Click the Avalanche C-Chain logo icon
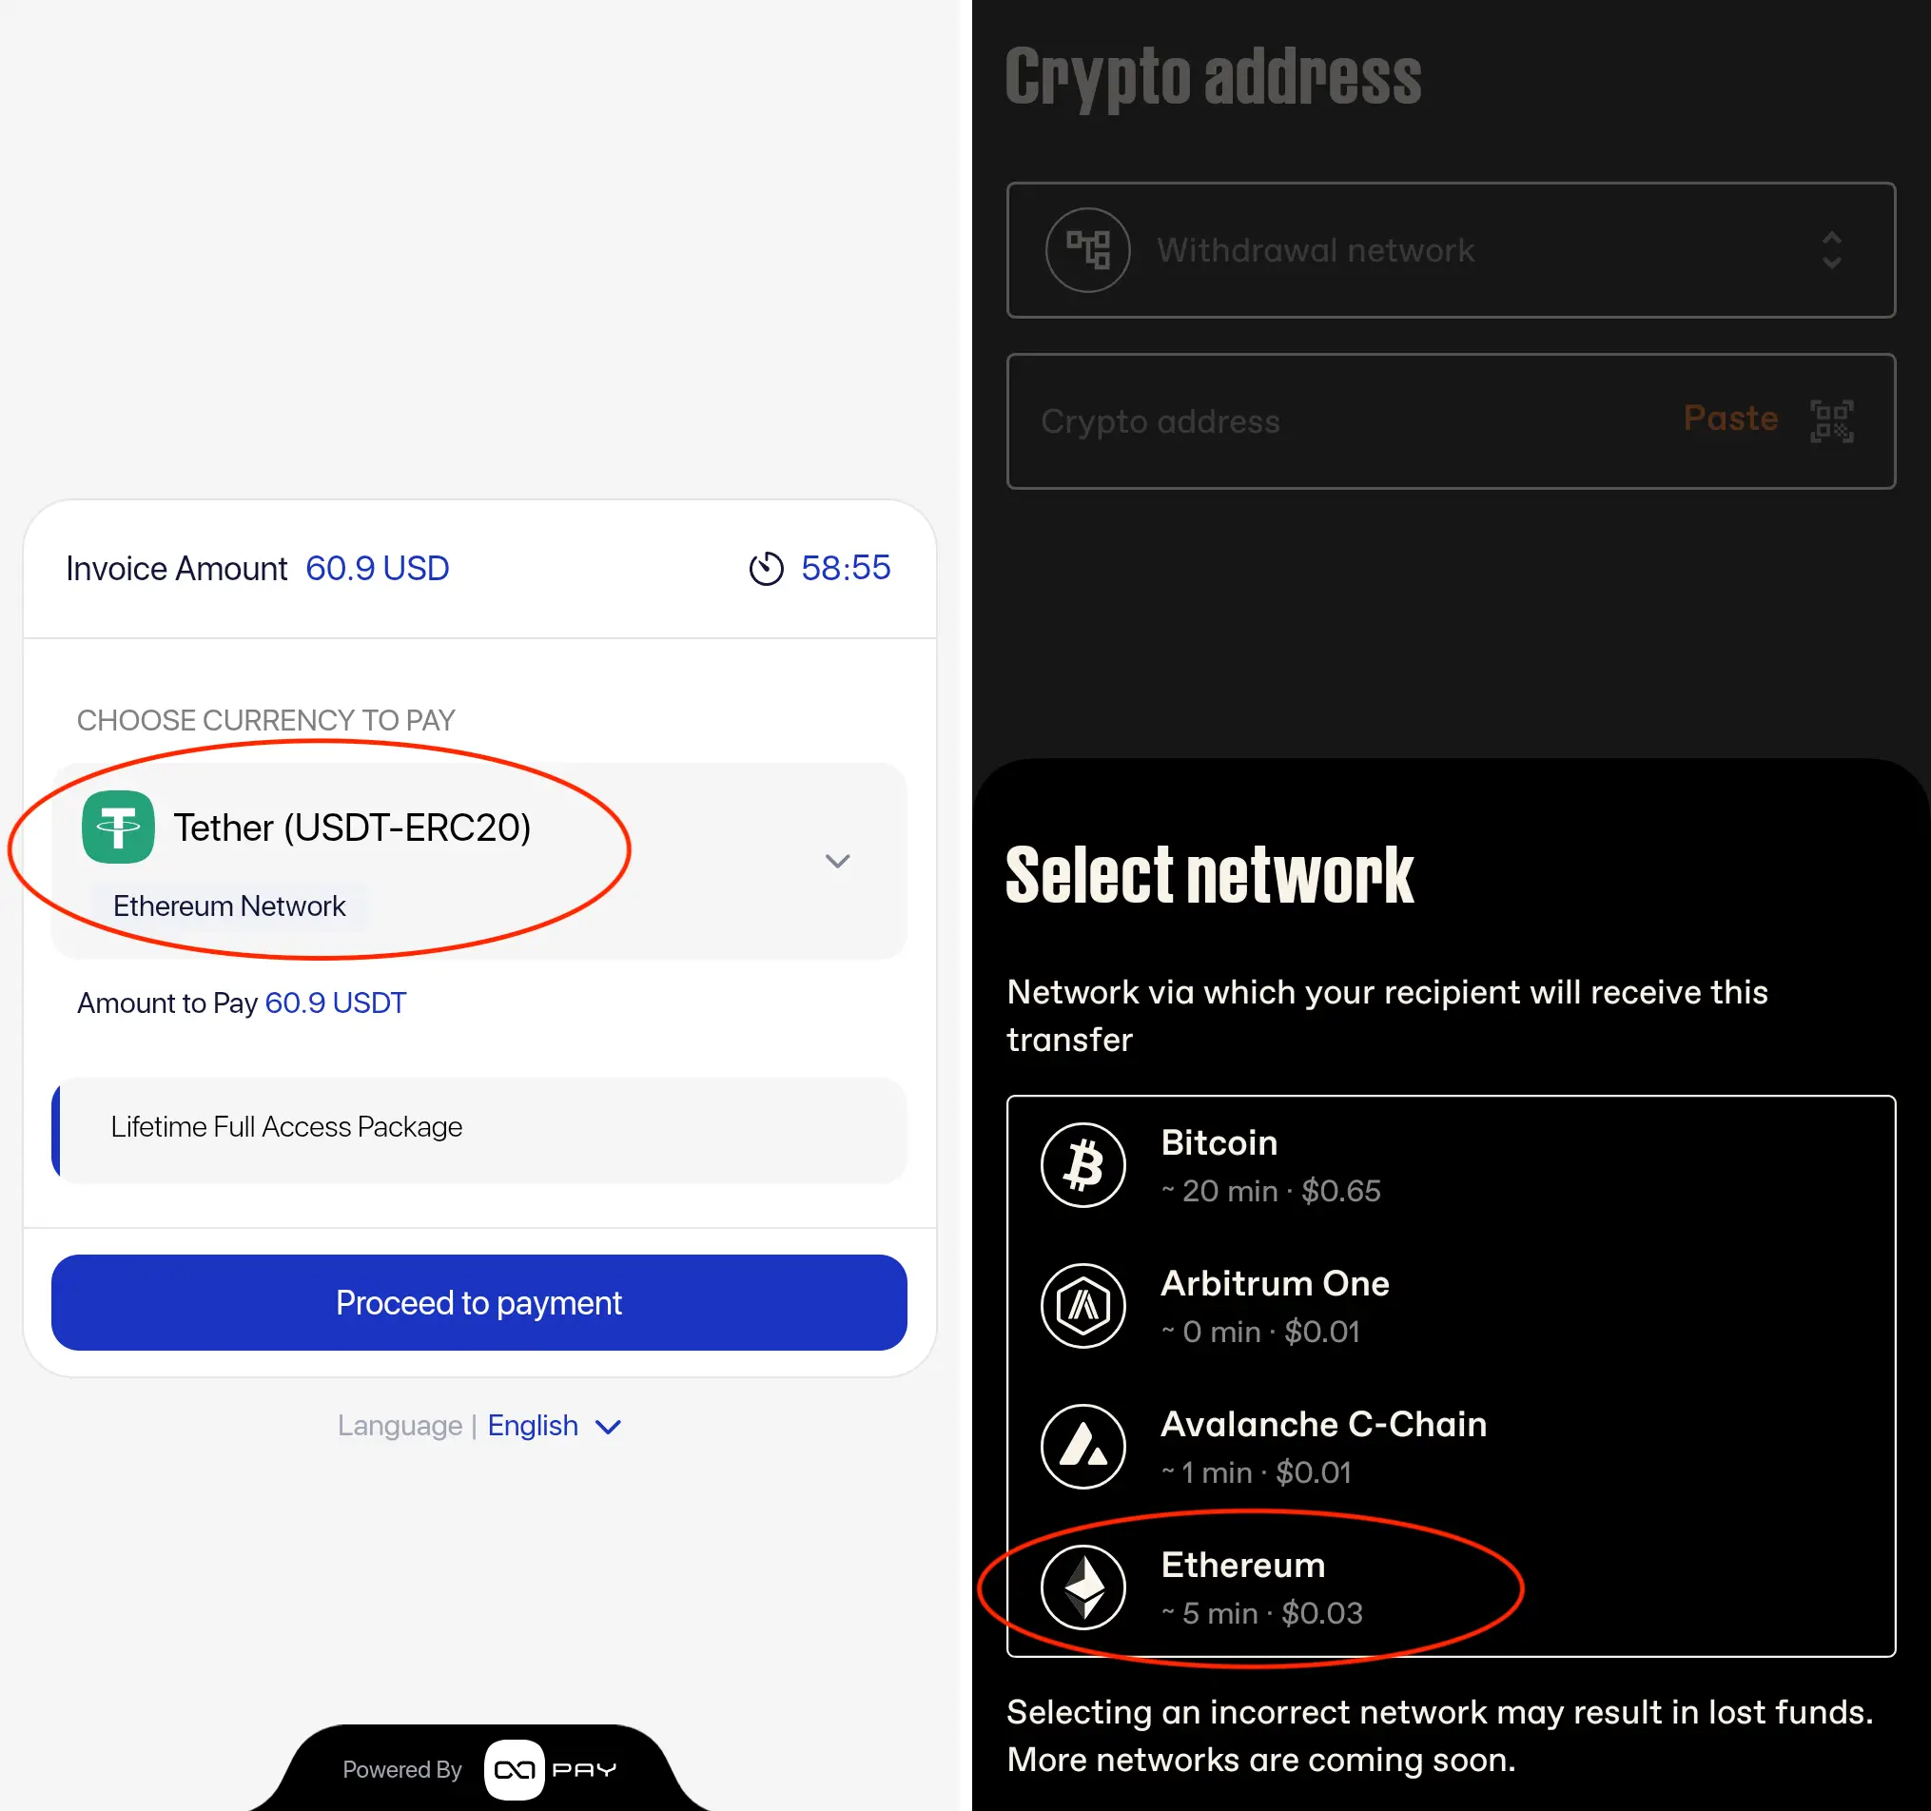Image resolution: width=1931 pixels, height=1811 pixels. point(1083,1447)
